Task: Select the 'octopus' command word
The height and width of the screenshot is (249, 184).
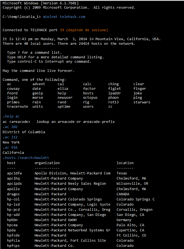Action: 90,98
